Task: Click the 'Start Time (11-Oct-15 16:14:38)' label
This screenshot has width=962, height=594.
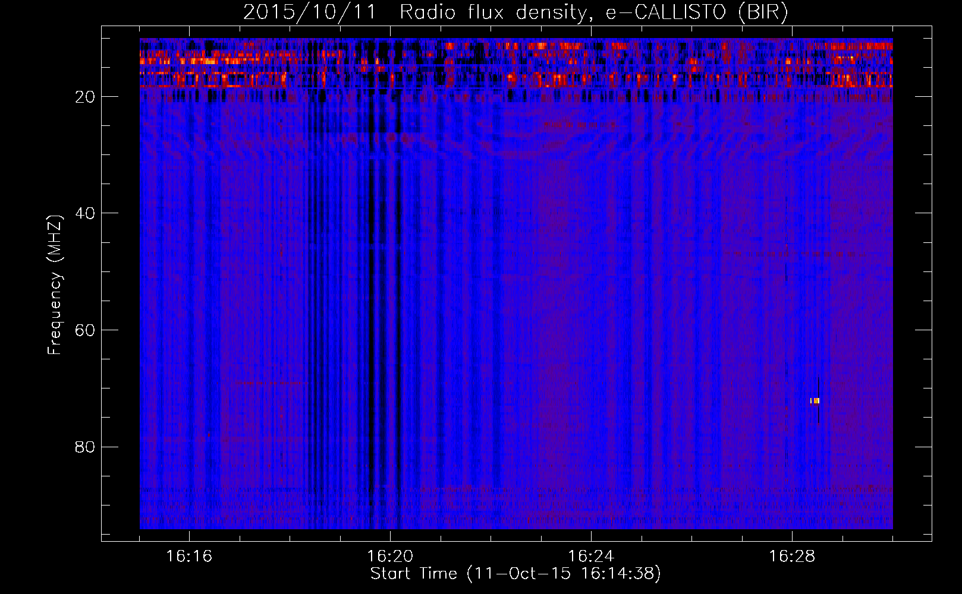Action: pos(515,574)
